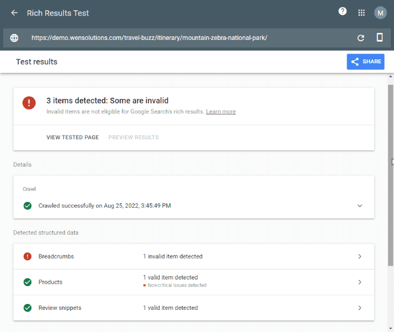The width and height of the screenshot is (394, 332).
Task: Click the Products row label
Action: 50,282
